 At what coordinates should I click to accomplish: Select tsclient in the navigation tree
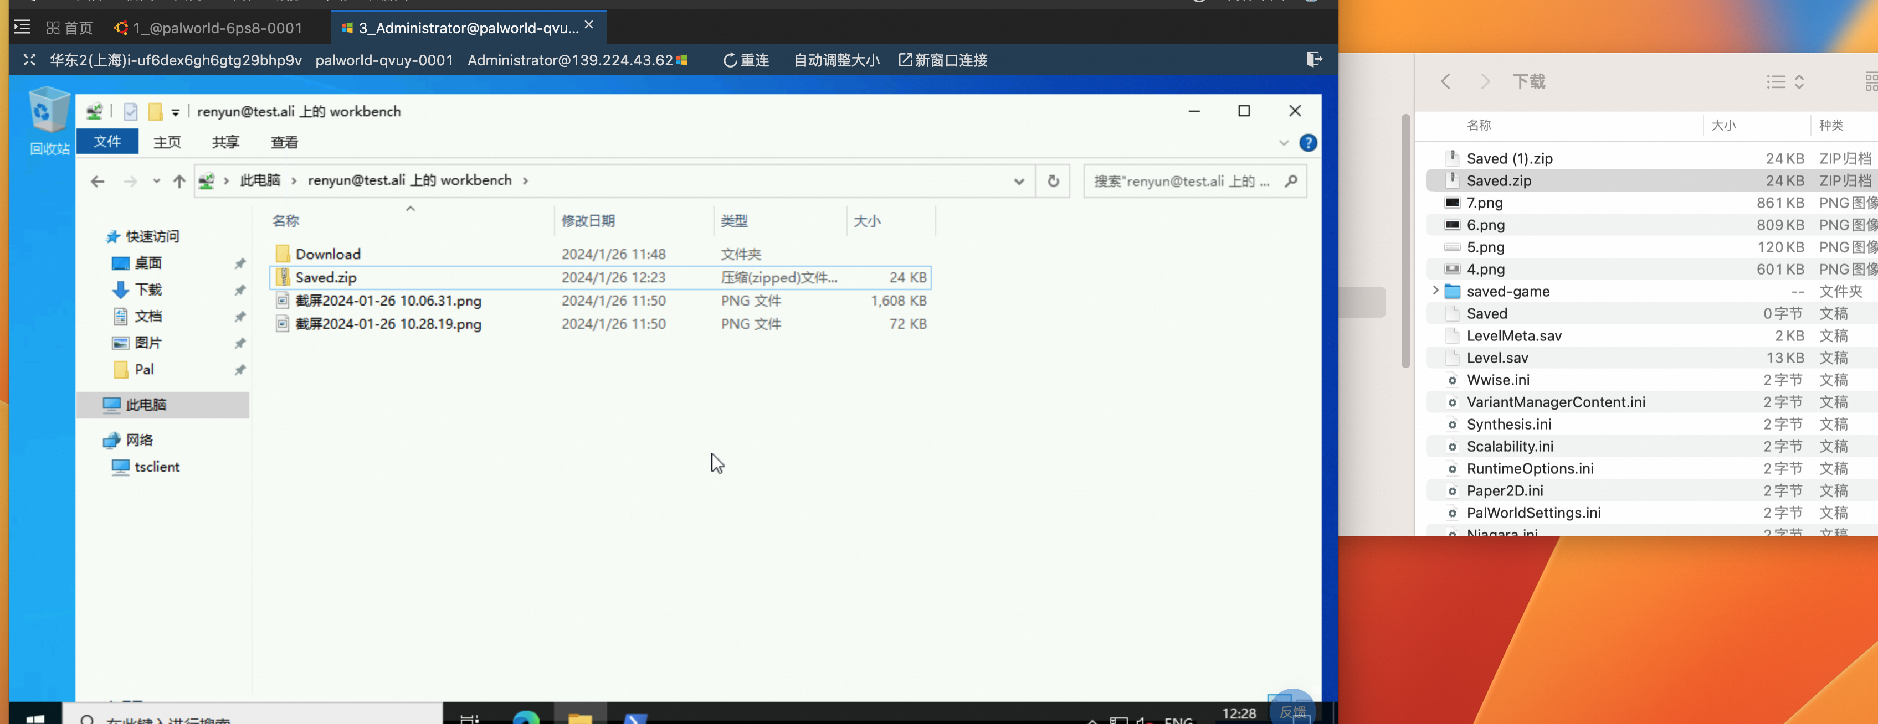point(156,467)
